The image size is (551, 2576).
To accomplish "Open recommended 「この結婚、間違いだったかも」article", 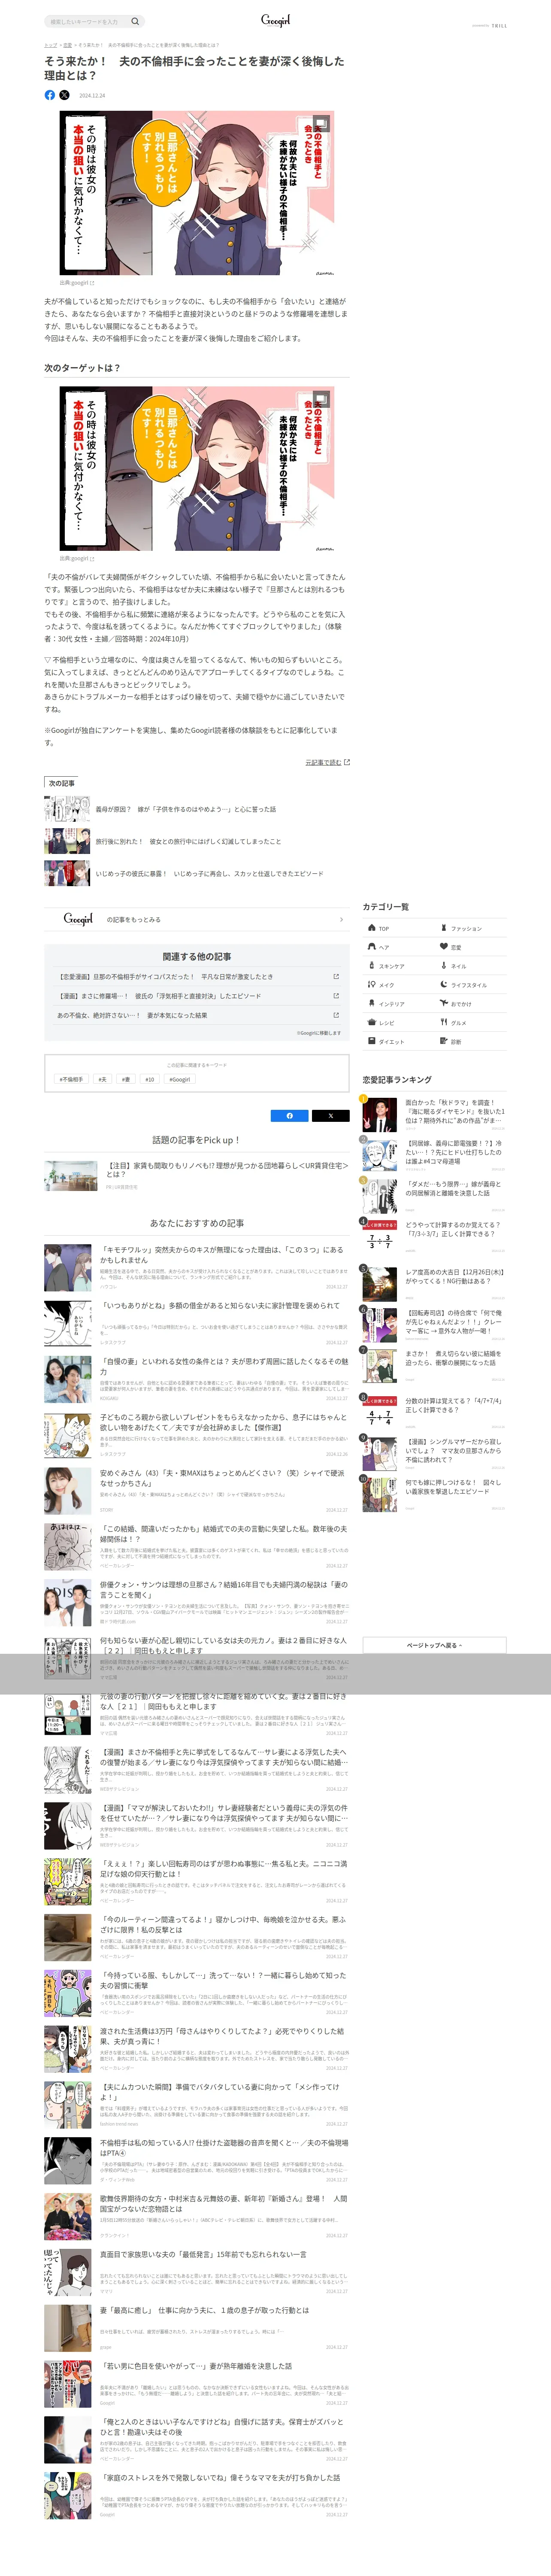I will (x=197, y=1547).
